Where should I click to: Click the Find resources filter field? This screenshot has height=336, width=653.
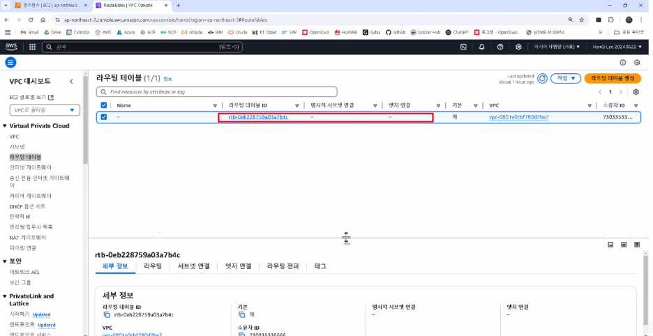tap(216, 91)
